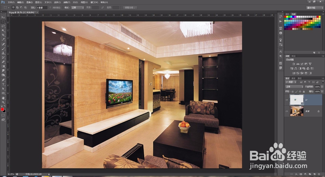Screen dimensions: 325x177
Task: Click the Refine Edge button
Action: tap(130, 7)
